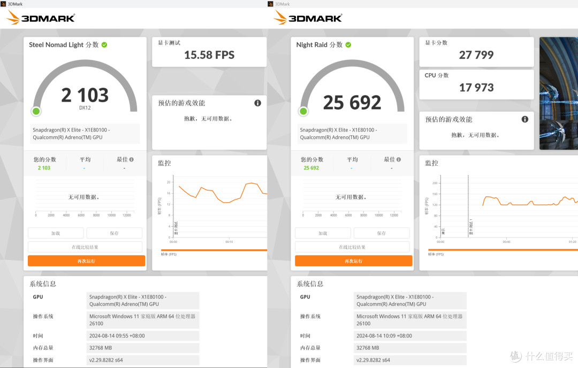Click the 3DMark logo in the right window

(308, 18)
